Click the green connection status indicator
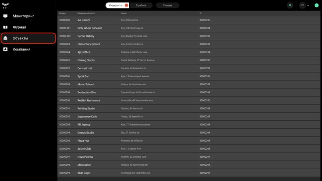The image size is (322, 181). click(316, 5)
